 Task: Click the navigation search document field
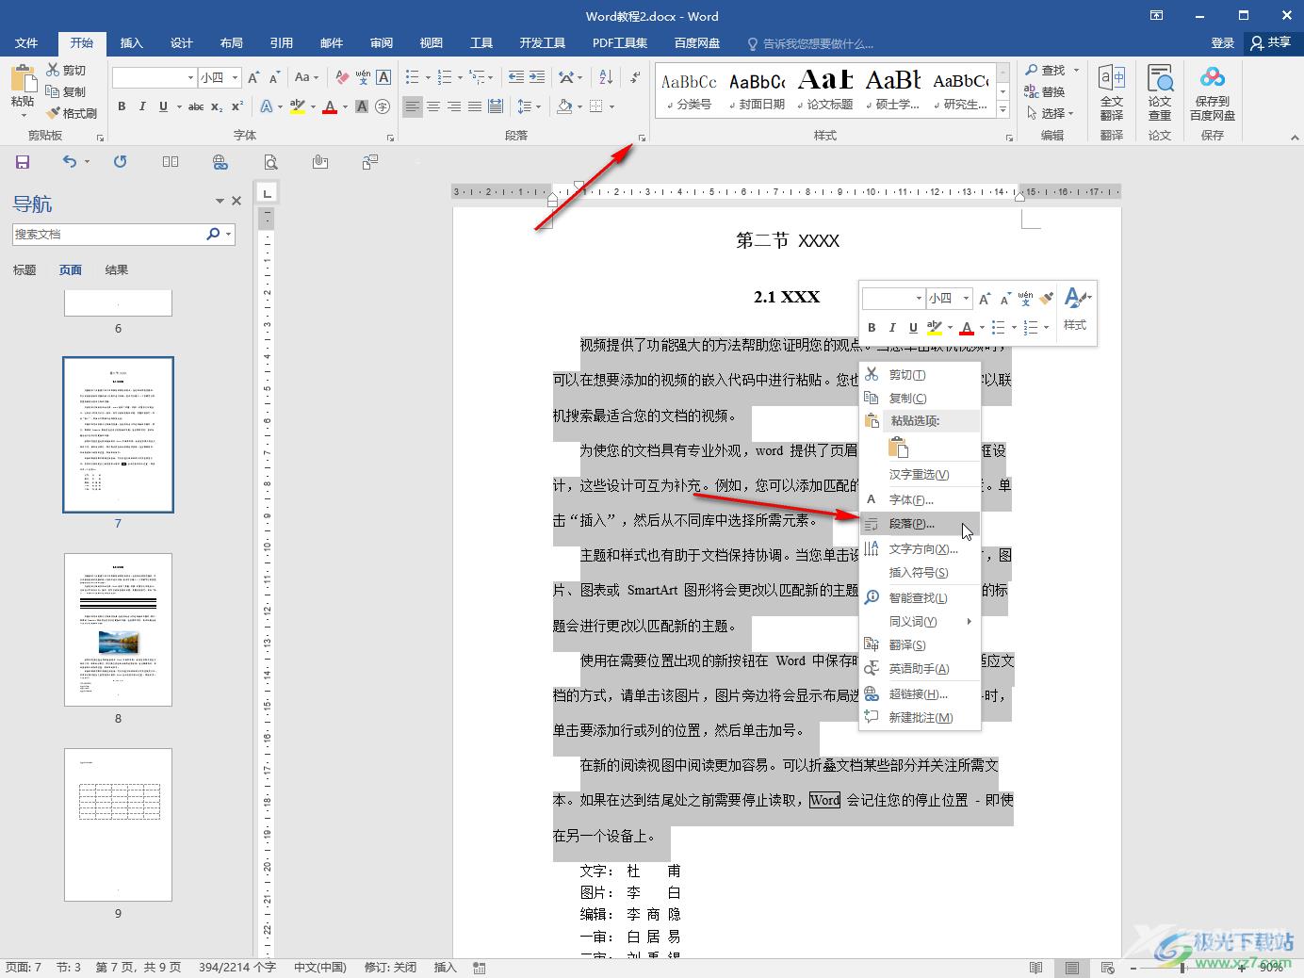pos(108,234)
